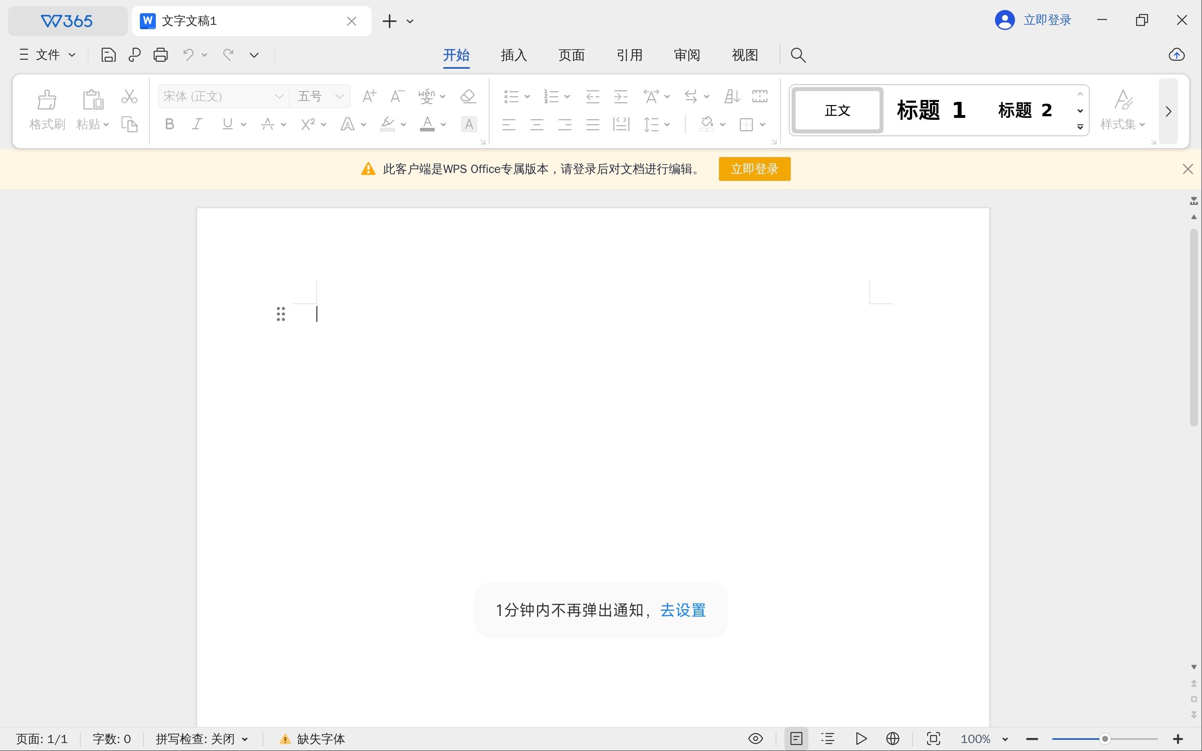The image size is (1202, 751).
Task: Close the login warning banner
Action: (1188, 169)
